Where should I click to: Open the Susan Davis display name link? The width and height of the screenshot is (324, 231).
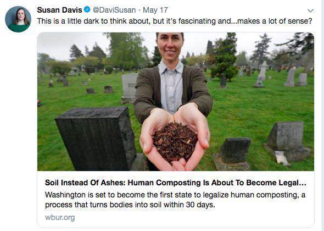59,10
